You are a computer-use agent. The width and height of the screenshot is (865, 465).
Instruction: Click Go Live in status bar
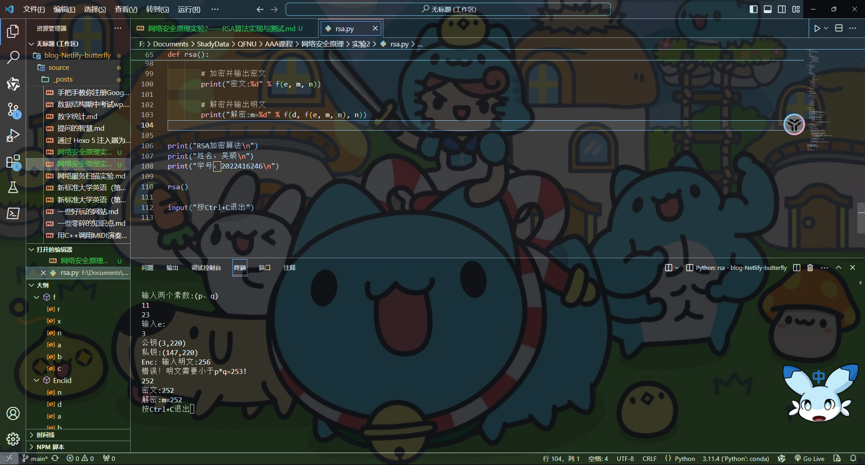coord(809,459)
